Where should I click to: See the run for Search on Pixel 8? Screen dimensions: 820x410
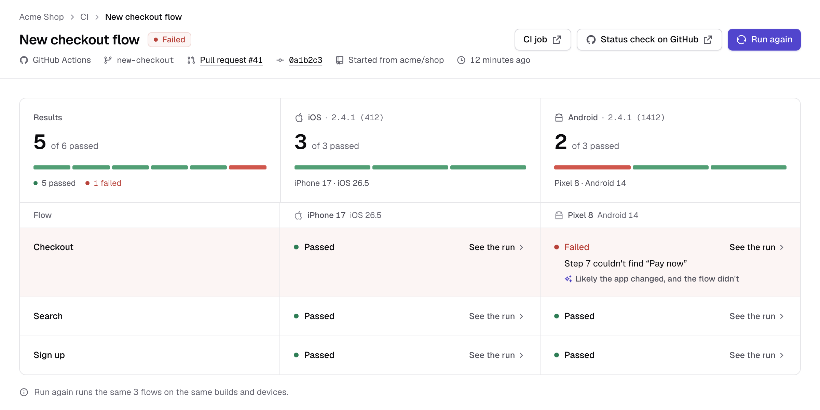coord(756,316)
